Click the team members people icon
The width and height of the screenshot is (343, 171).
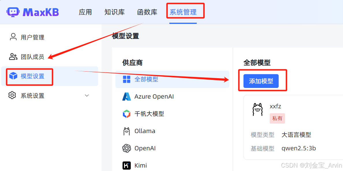pyautogui.click(x=13, y=57)
